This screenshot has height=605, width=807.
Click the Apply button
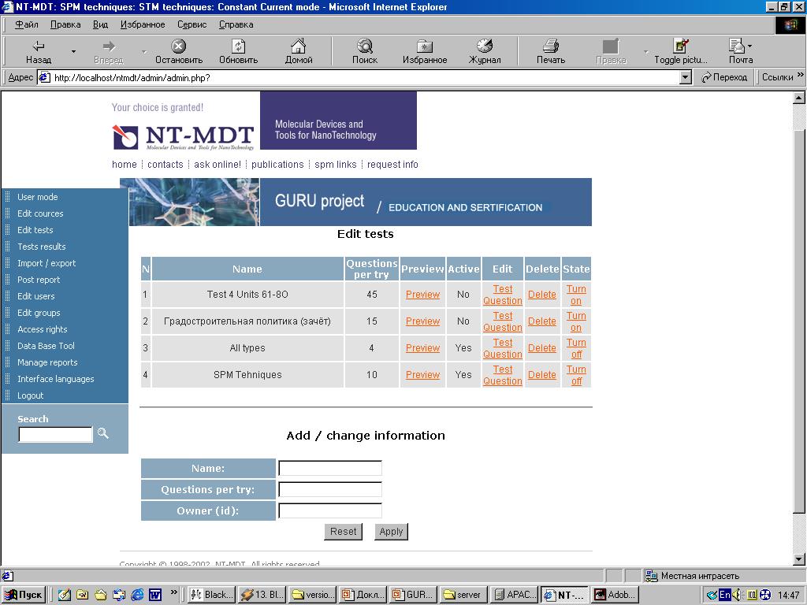point(391,532)
